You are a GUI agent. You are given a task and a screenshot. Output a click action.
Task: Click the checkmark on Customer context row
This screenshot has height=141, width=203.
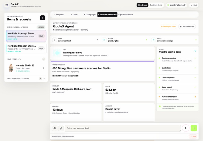(x=195, y=58)
